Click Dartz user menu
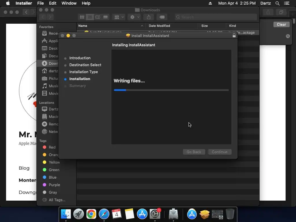This screenshot has height=222, width=296. click(265, 3)
